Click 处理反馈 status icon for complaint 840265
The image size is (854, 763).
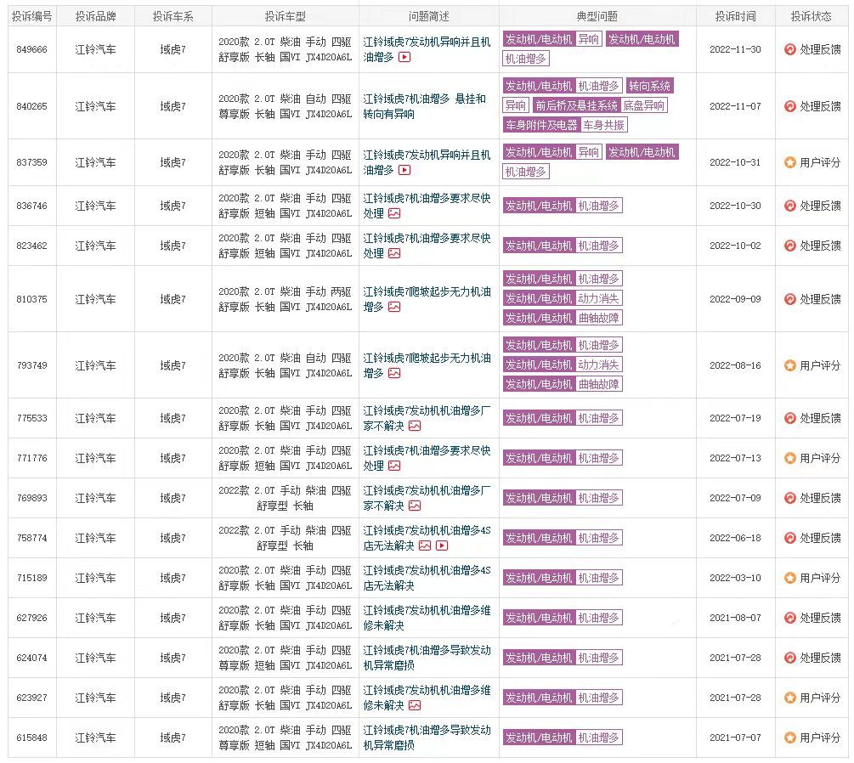point(789,106)
